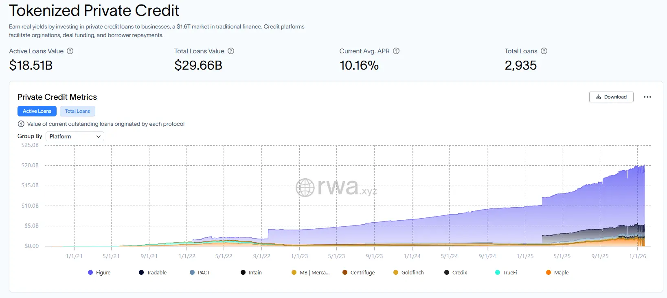667x298 pixels.
Task: Click the MB | Merca... legend item
Action: coord(311,273)
